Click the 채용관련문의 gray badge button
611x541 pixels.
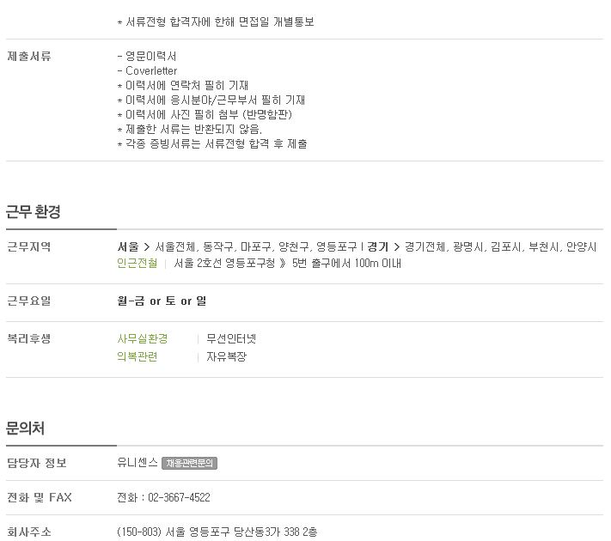click(189, 463)
